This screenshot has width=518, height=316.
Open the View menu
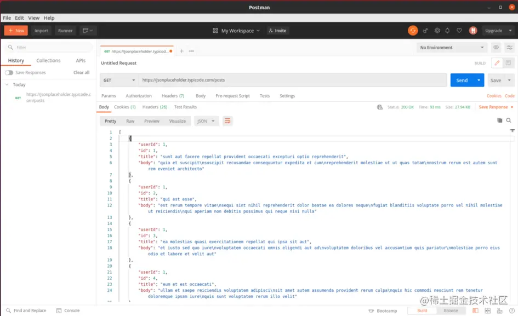tap(33, 18)
